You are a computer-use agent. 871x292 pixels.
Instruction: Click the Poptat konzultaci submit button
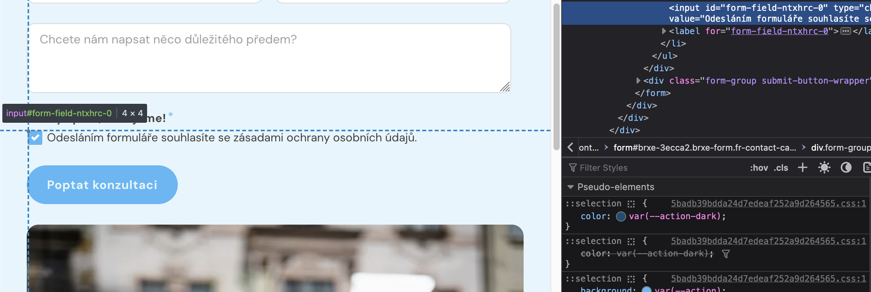(x=102, y=185)
